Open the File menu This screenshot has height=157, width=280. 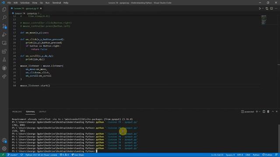click(9, 3)
